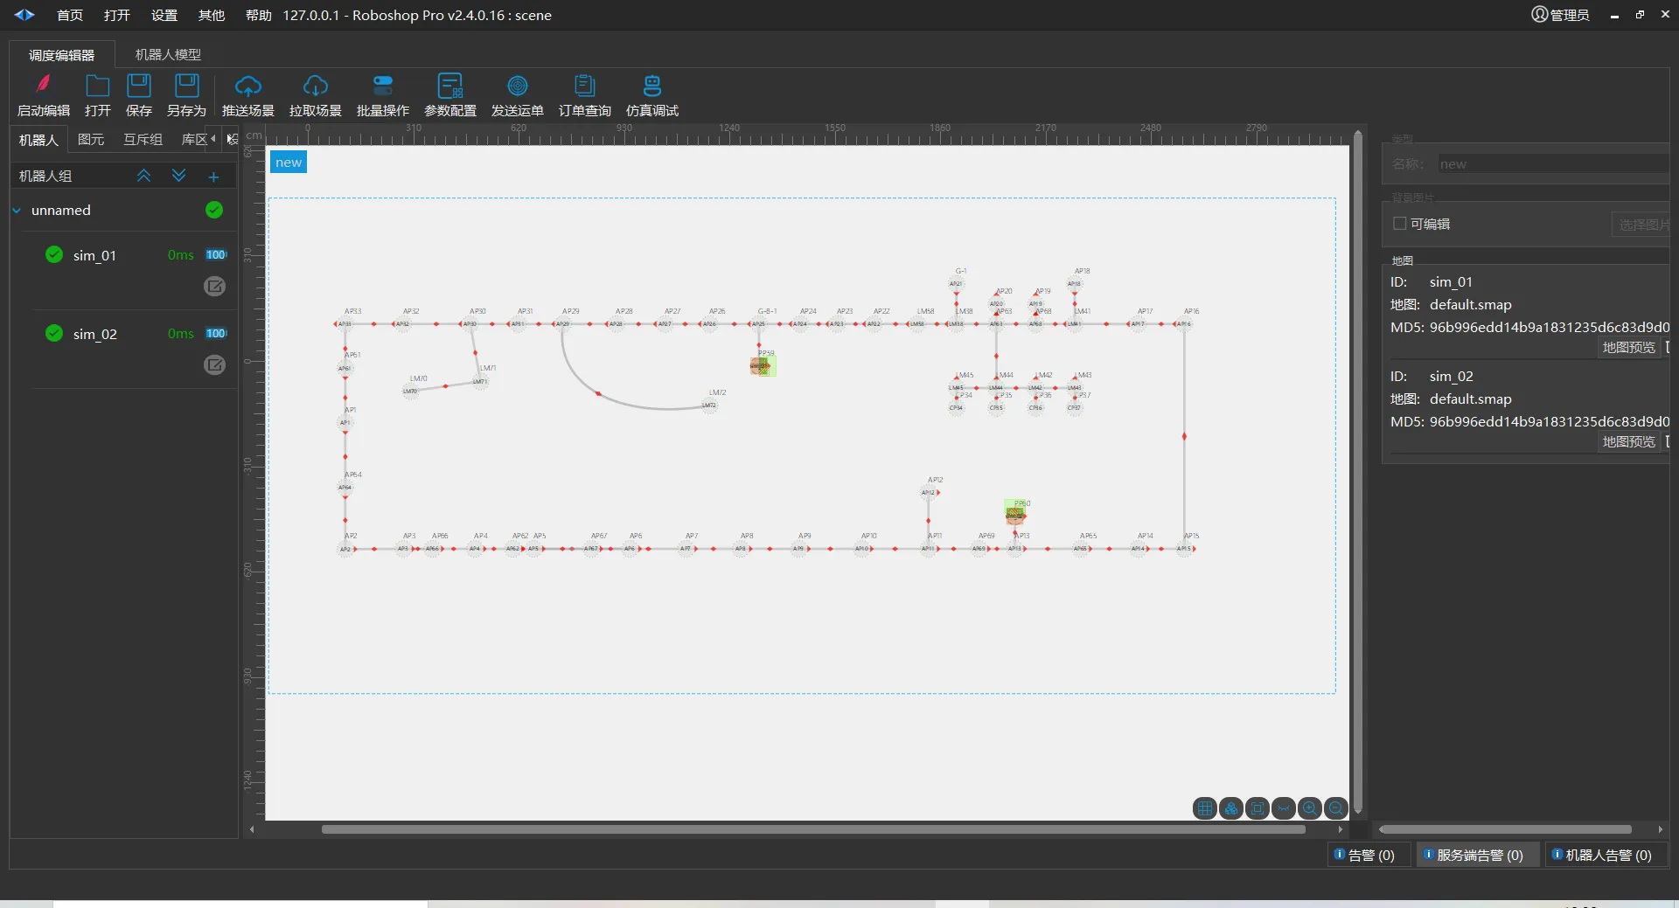
Task: Collapse the unnamed robot group chevron
Action: (17, 210)
